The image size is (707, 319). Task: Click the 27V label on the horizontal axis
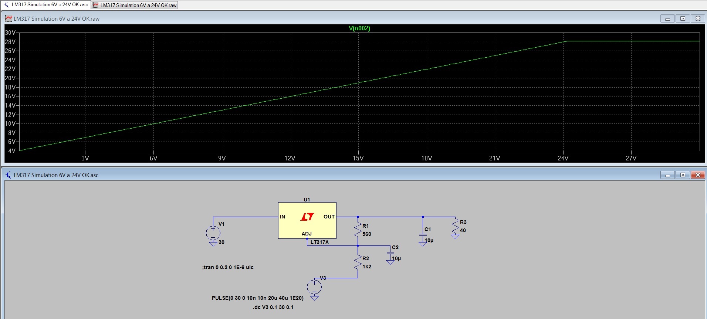pos(631,158)
